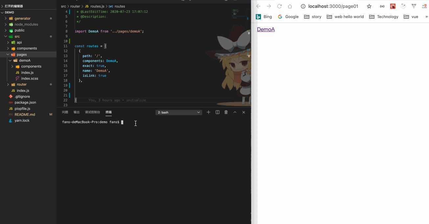
Task: Click the grey circular extension icon
Action: pos(403,6)
